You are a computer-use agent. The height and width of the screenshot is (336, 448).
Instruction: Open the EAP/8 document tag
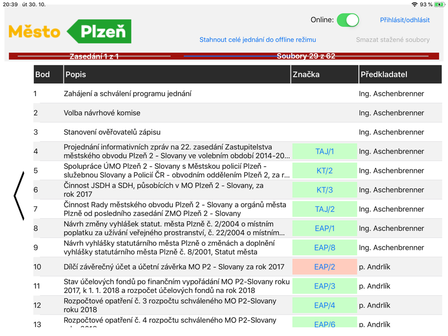[324, 248]
